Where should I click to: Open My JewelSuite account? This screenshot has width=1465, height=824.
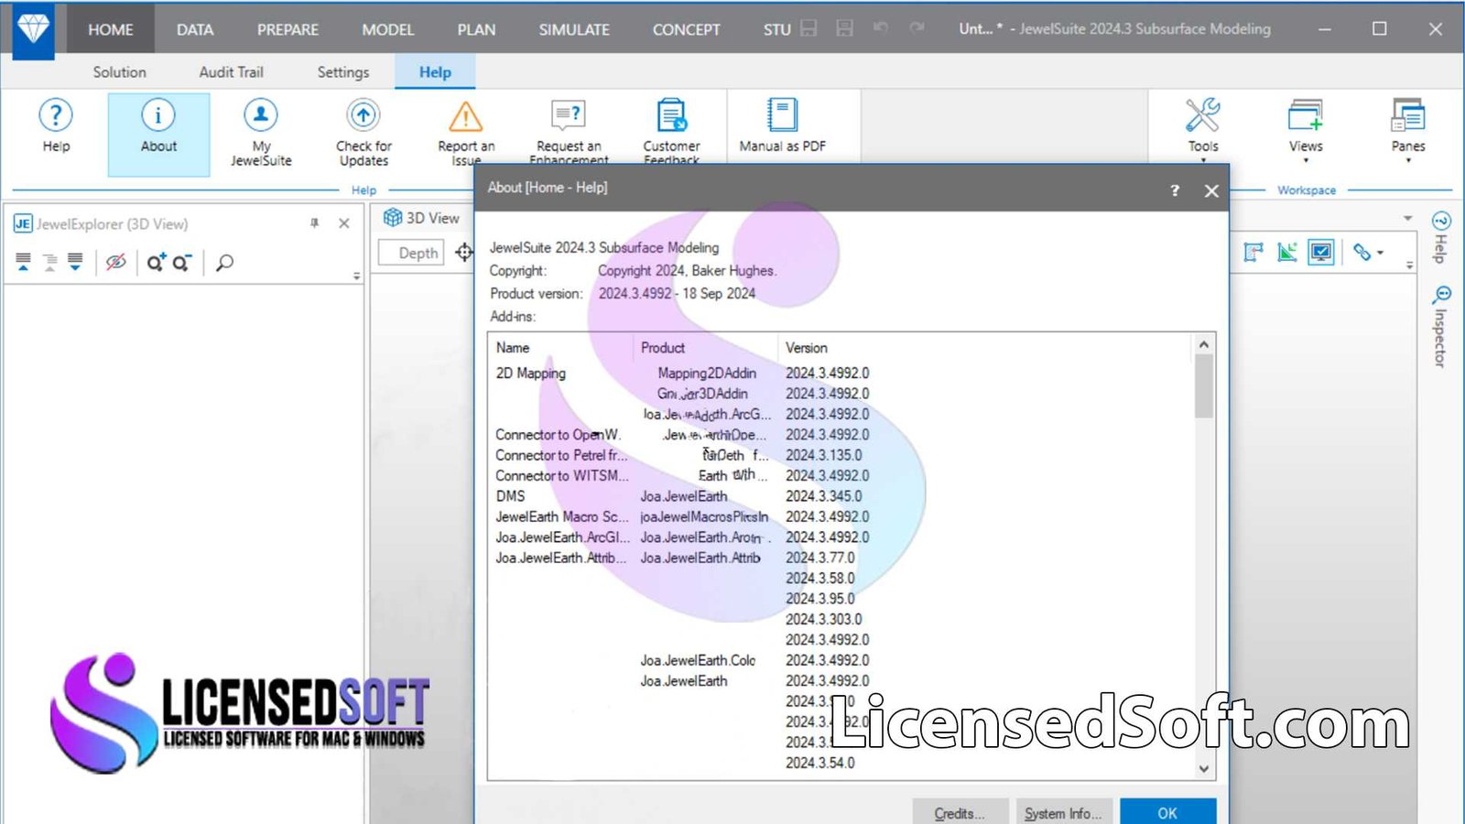(261, 133)
